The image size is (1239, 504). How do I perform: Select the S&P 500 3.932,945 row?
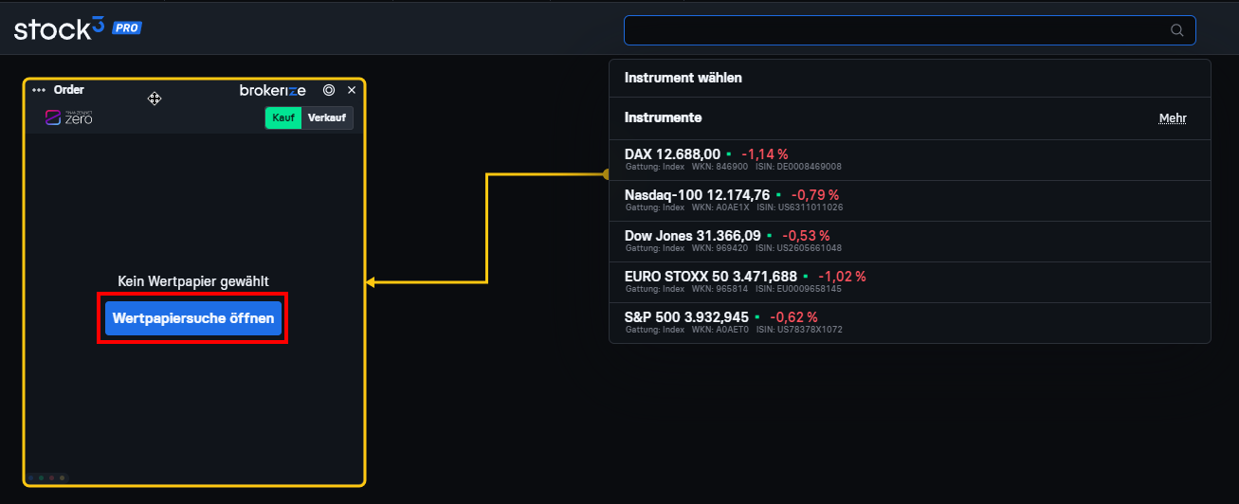(x=910, y=323)
